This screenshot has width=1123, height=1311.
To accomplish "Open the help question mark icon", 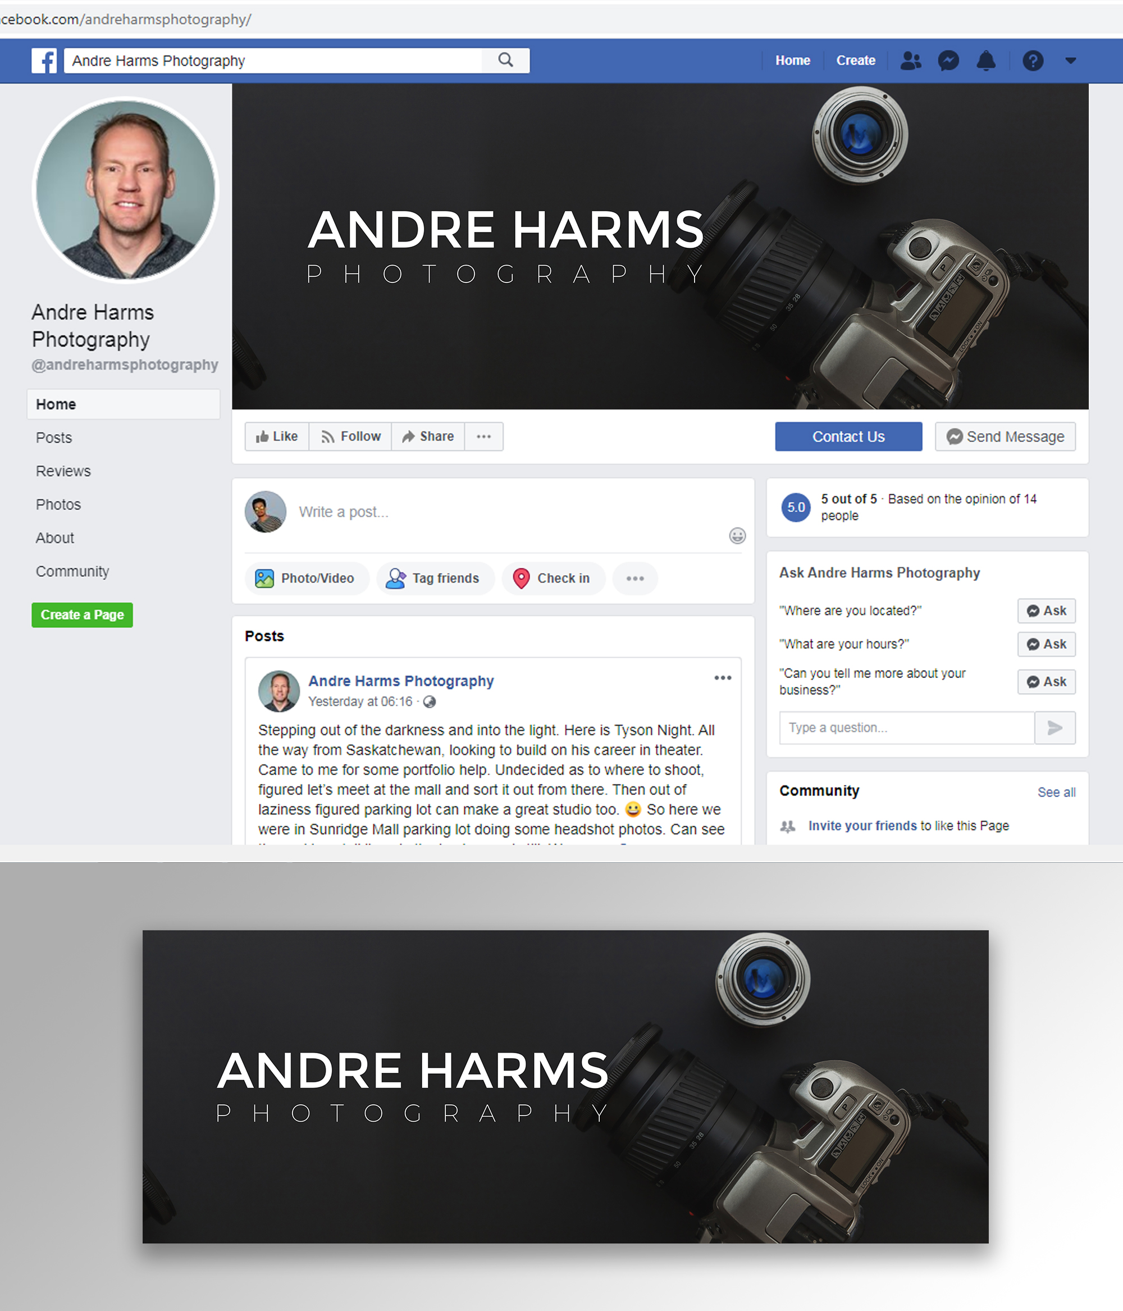I will 1033,61.
